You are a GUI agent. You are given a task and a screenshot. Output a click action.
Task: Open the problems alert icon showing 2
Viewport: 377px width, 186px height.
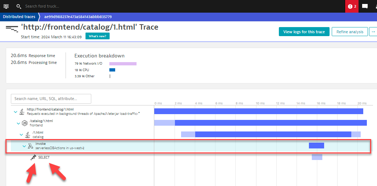point(352,6)
